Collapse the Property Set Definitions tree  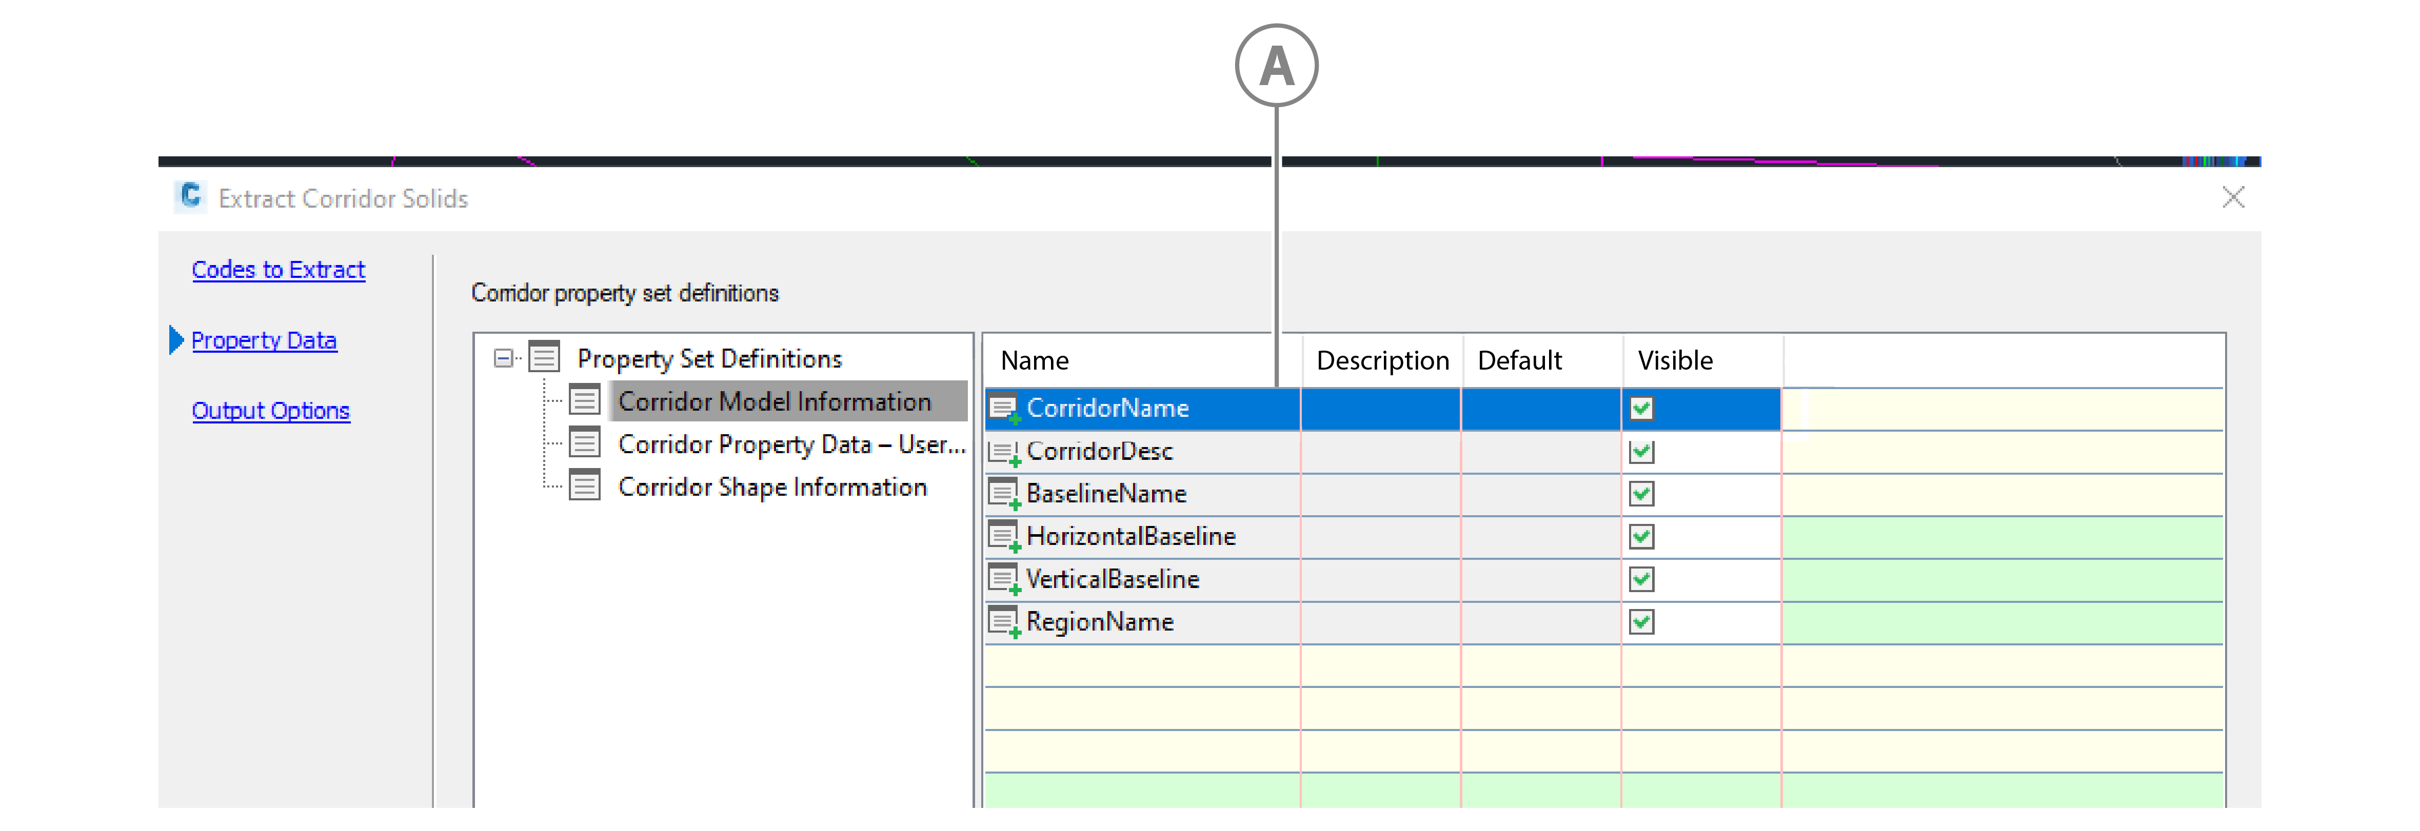pos(504,358)
